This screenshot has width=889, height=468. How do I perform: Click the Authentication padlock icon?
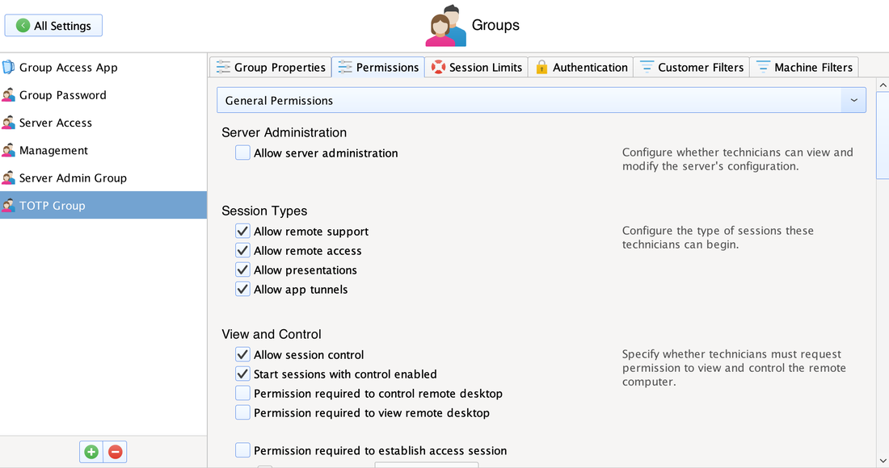coord(541,67)
